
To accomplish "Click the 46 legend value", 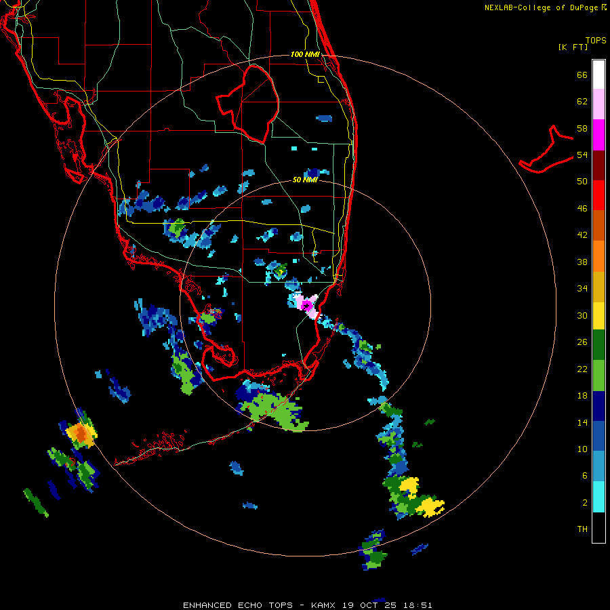I will (582, 209).
